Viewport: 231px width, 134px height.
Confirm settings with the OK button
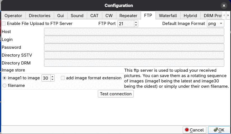click(x=219, y=130)
